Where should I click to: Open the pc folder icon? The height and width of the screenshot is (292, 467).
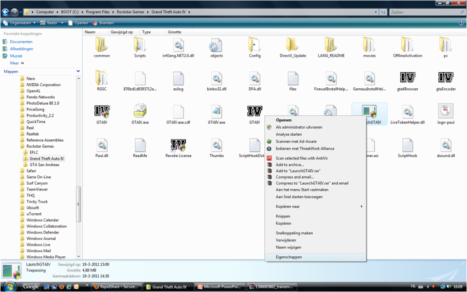(446, 45)
